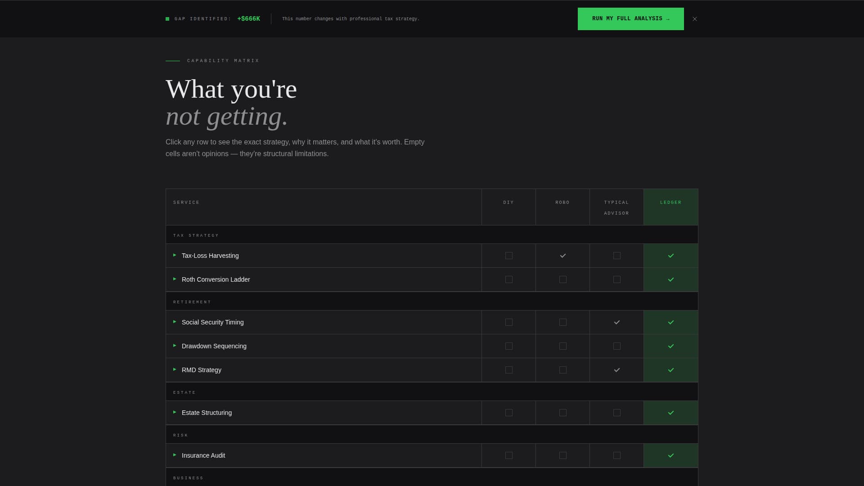Click the Ledger checkmark for Insurance Audit
This screenshot has width=864, height=486.
tap(670, 455)
